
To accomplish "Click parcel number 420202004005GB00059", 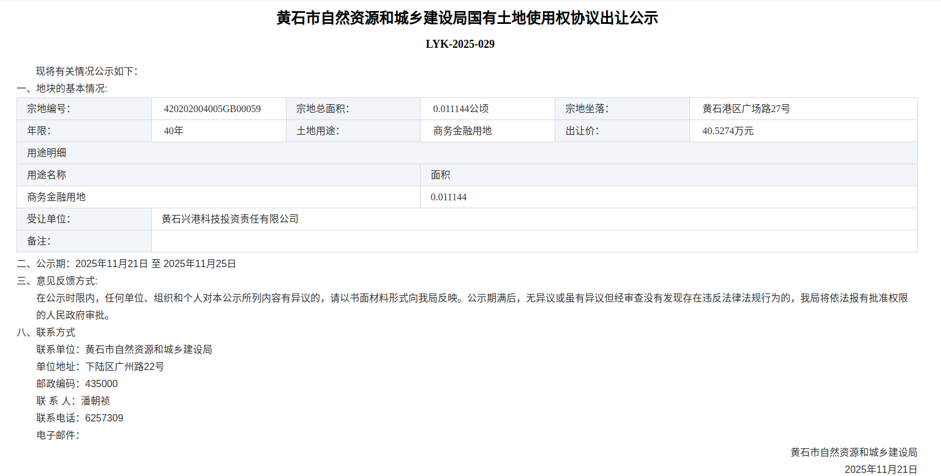I will click(212, 109).
